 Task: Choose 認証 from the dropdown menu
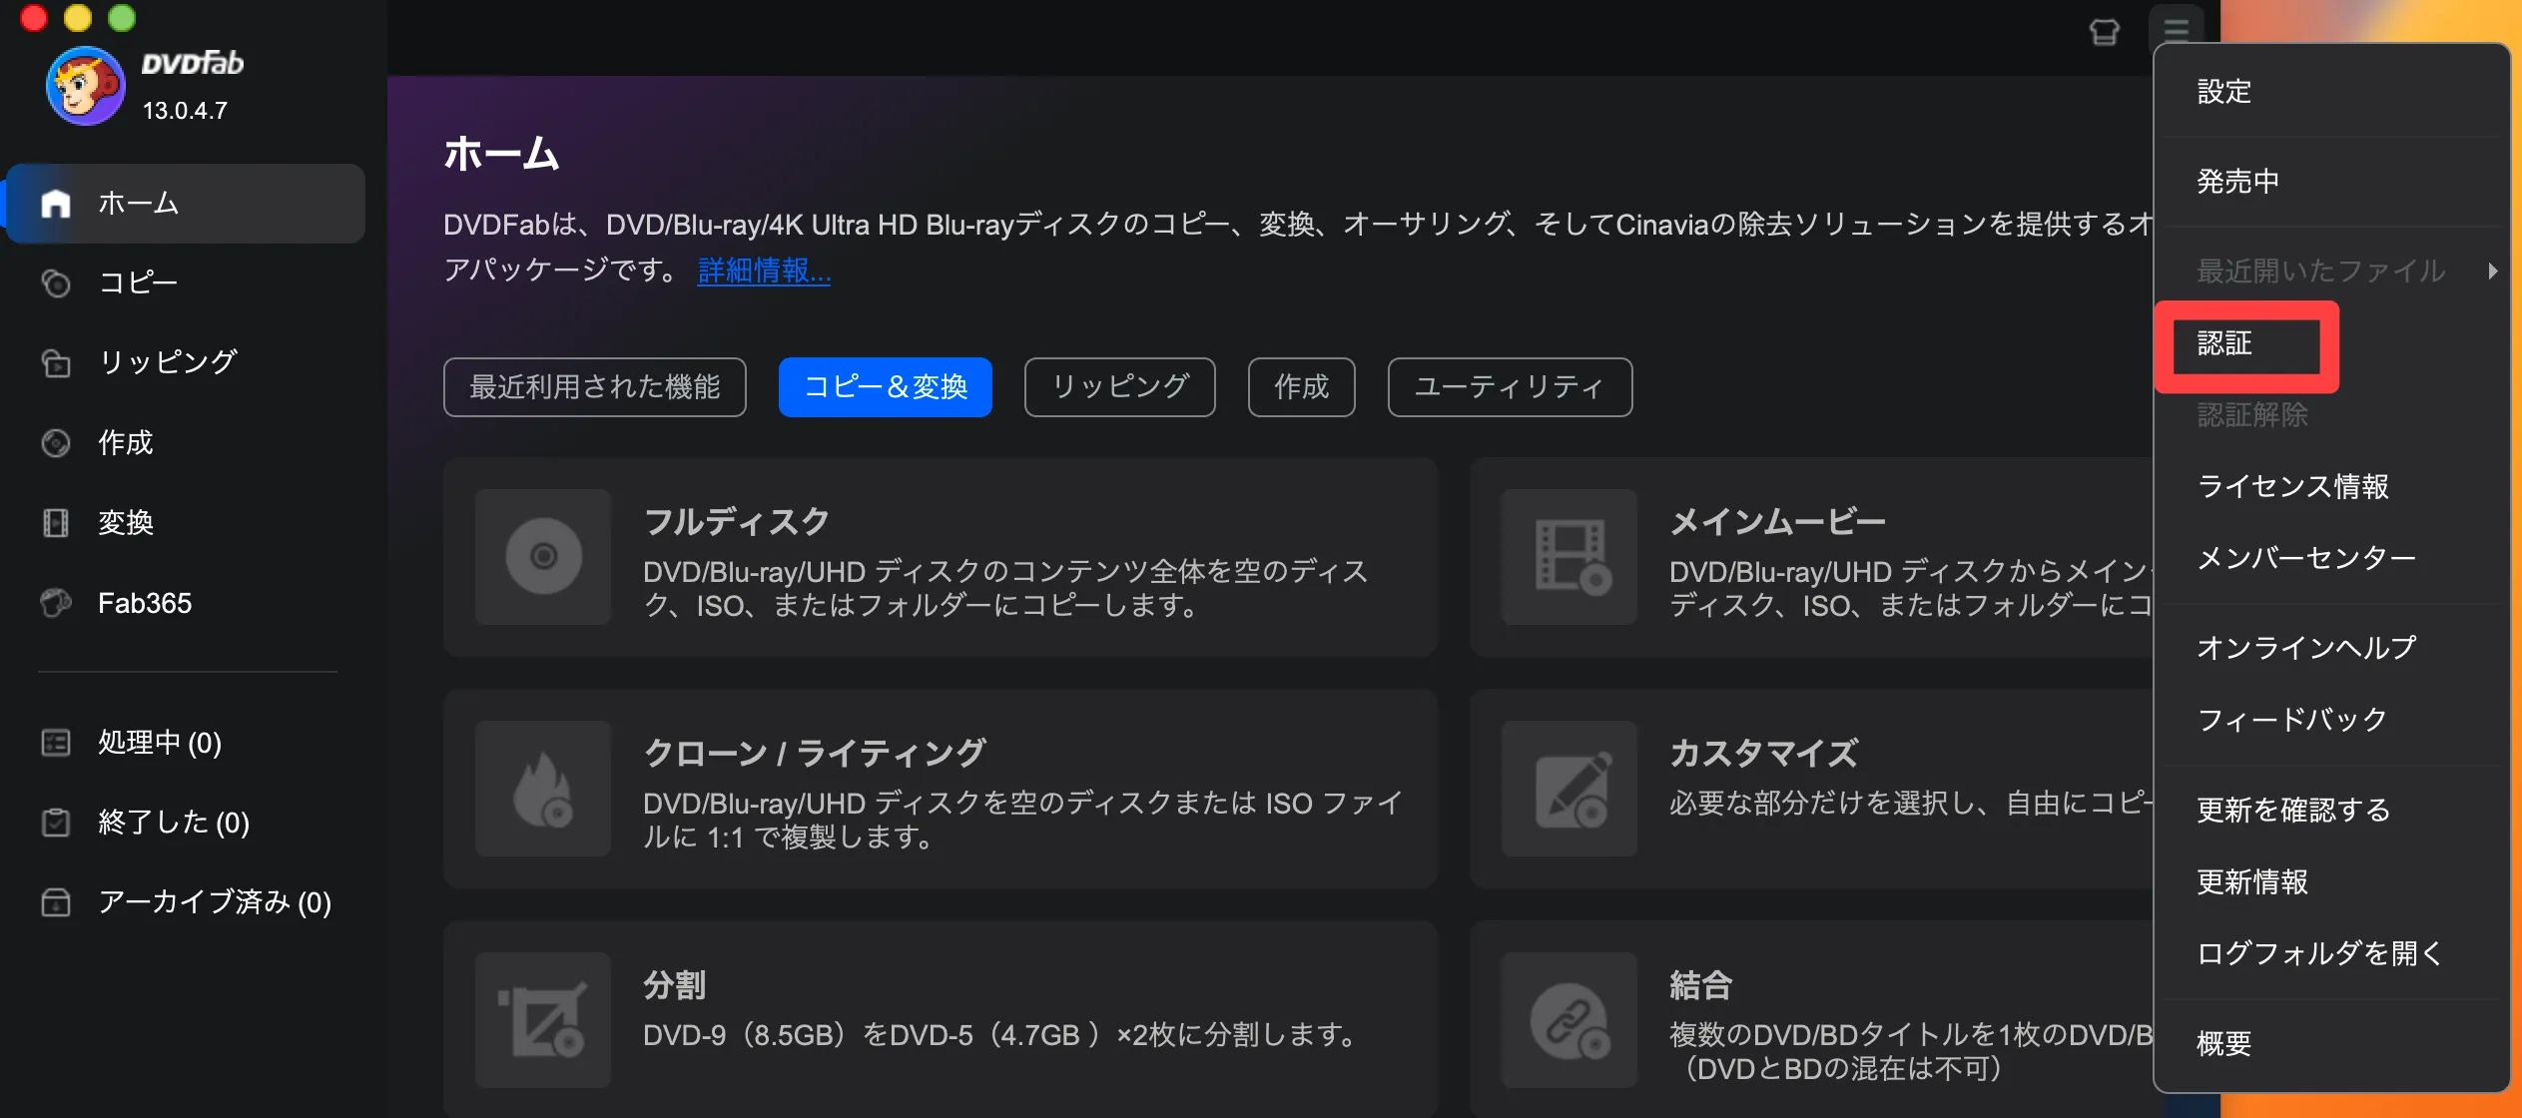click(2224, 344)
